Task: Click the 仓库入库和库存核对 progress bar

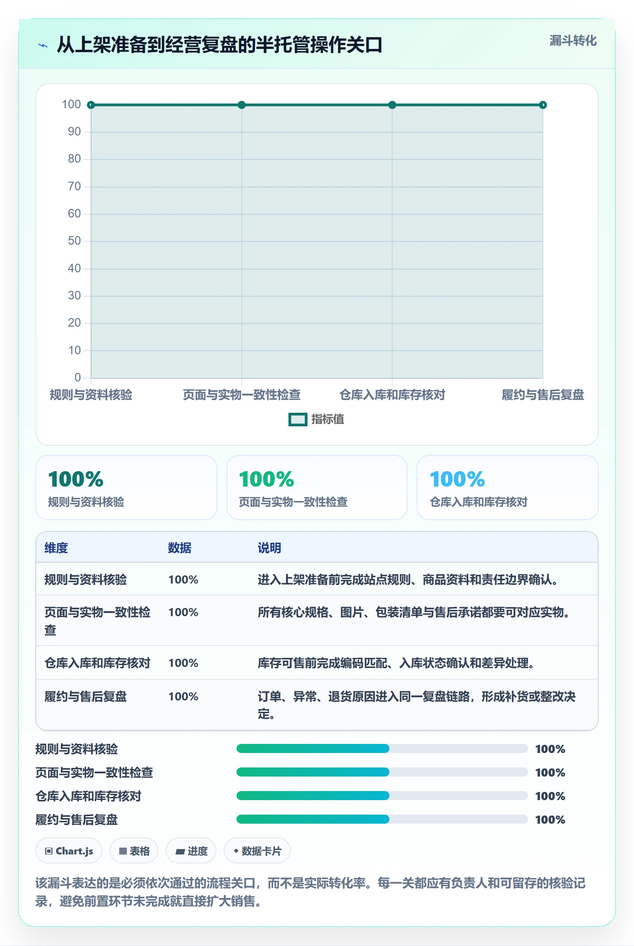Action: (382, 796)
